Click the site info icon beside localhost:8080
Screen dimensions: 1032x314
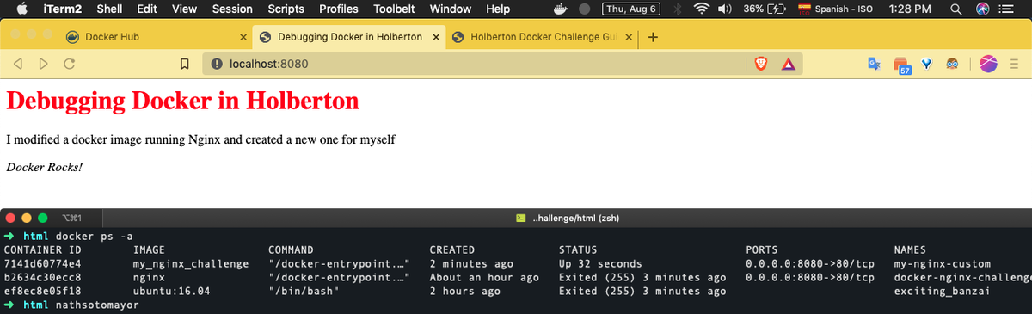pos(218,64)
